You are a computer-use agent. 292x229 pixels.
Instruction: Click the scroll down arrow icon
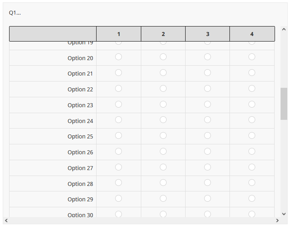(284, 214)
